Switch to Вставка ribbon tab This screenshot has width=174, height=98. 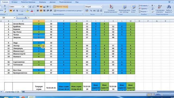[14, 2]
